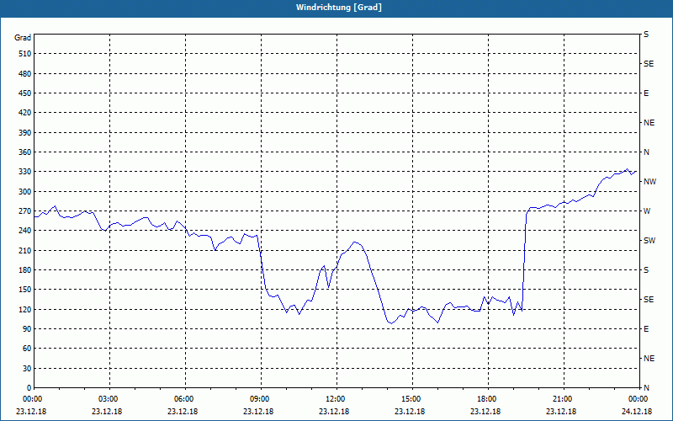673x421 pixels.
Task: Click the N compass label at the 0 gridline
Action: click(646, 387)
